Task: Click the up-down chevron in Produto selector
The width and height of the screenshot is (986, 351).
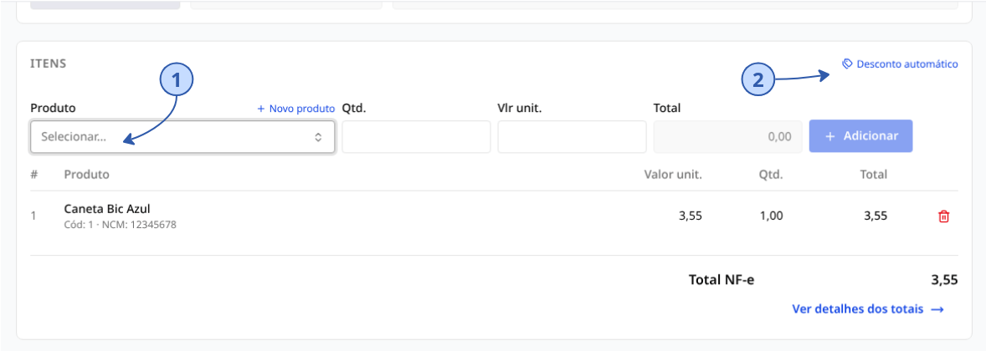Action: point(318,137)
